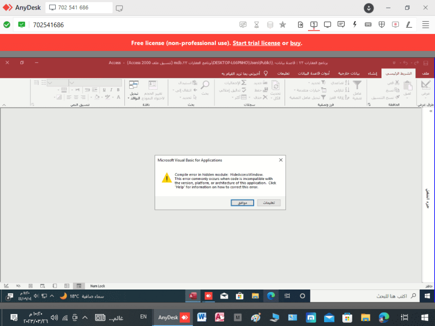
Task: Open the AnyDesk actions lightning icon
Action: tap(355, 25)
